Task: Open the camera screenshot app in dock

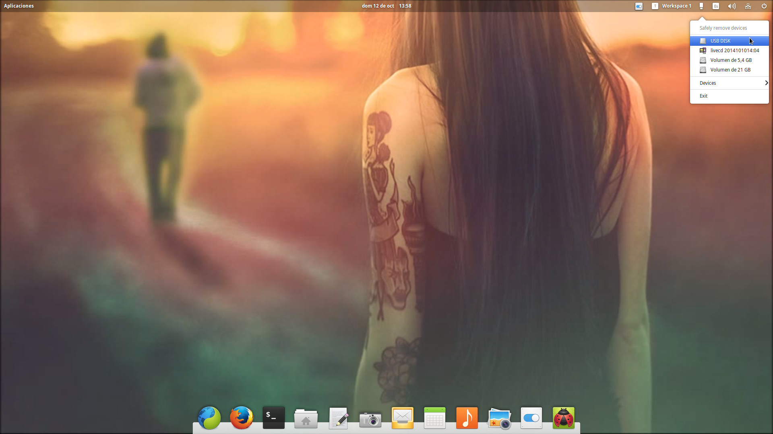Action: click(x=370, y=420)
